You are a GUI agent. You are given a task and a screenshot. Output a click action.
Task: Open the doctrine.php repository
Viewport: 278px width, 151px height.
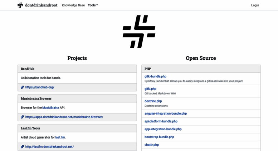click(x=153, y=101)
